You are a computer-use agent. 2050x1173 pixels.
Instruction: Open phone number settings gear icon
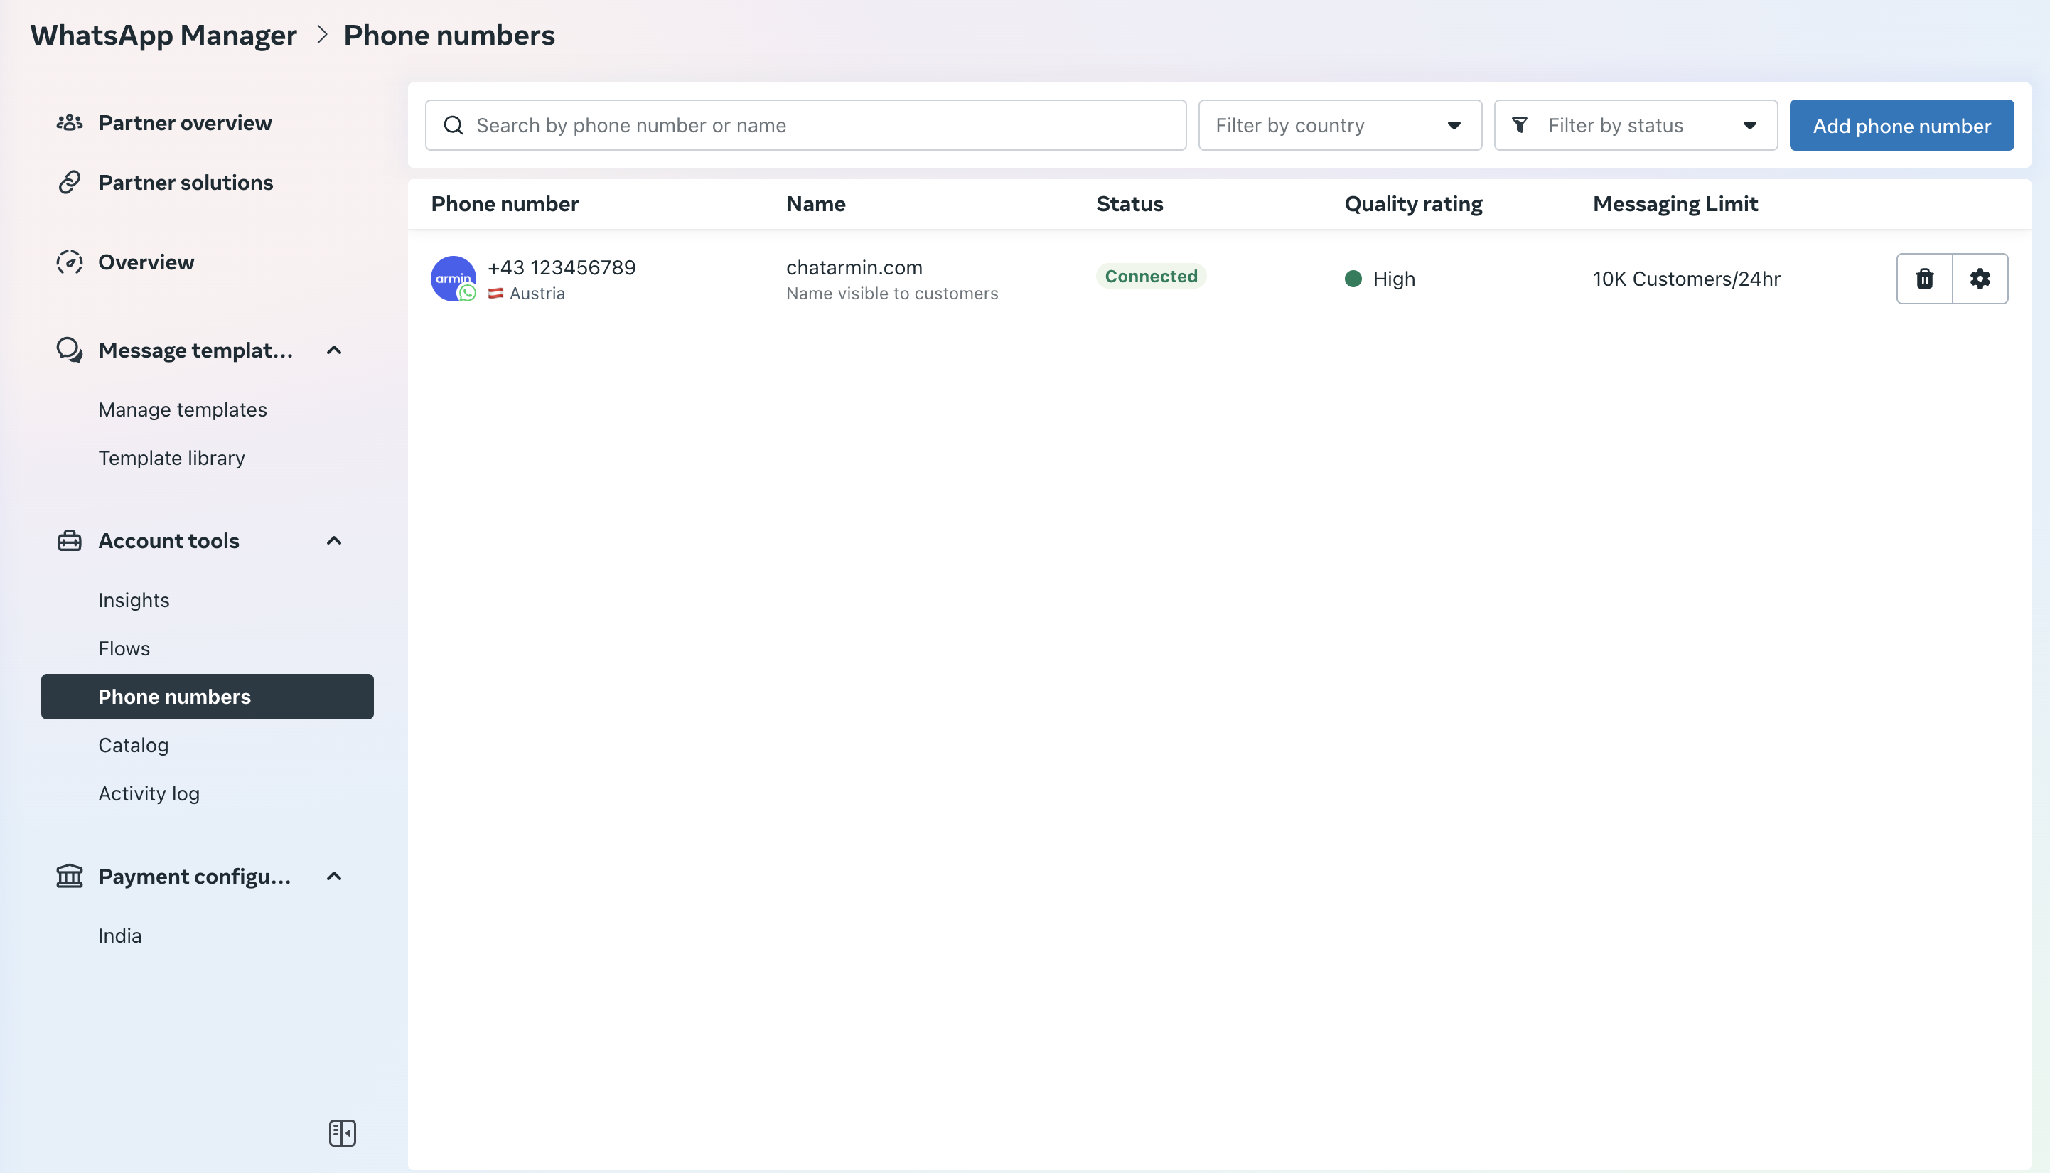point(1980,279)
